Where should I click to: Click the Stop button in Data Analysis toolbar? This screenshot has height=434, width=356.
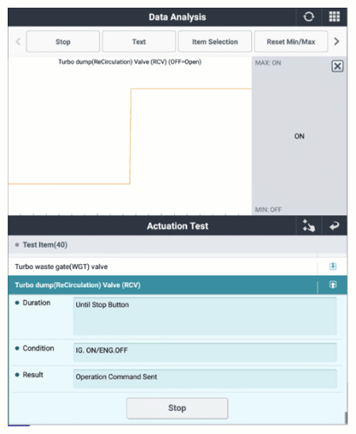pyautogui.click(x=63, y=42)
